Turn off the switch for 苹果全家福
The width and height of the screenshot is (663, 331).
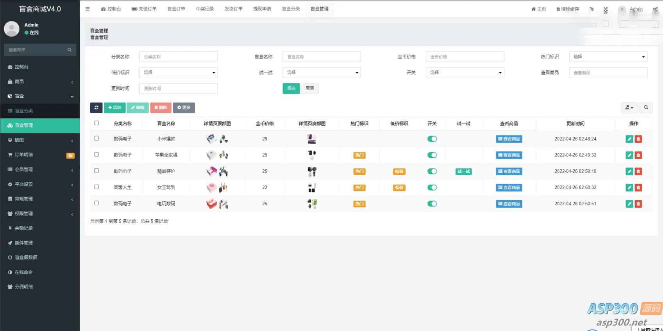click(x=432, y=155)
